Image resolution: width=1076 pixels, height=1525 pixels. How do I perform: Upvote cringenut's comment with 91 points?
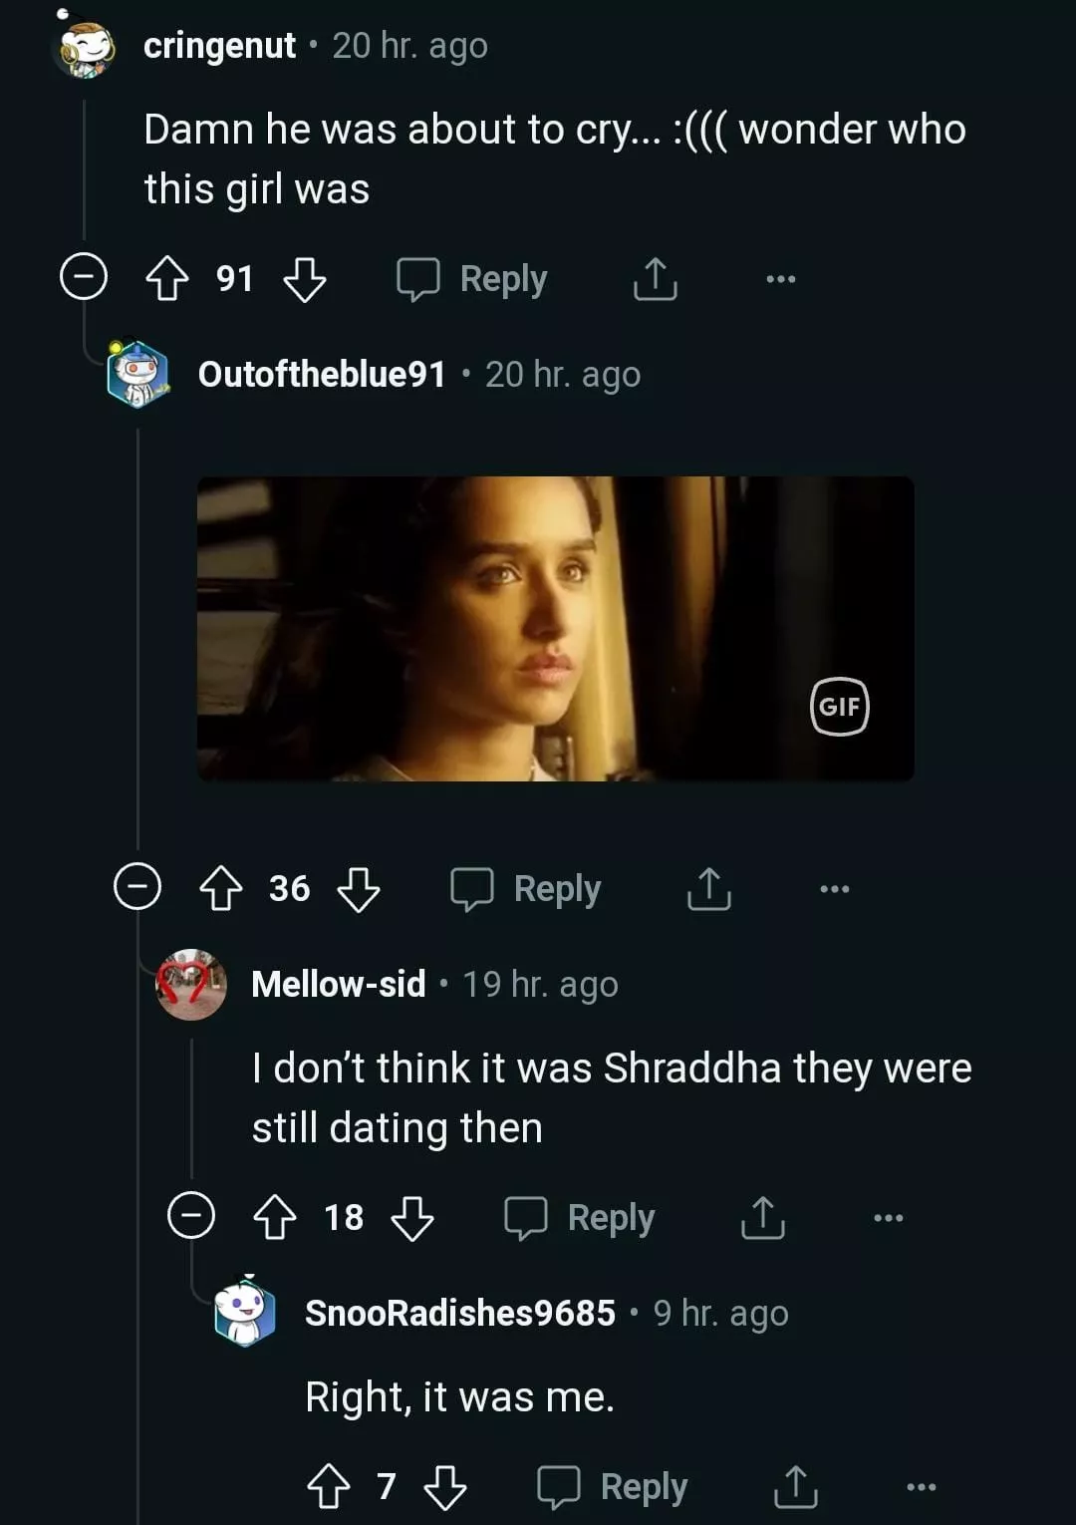point(167,279)
